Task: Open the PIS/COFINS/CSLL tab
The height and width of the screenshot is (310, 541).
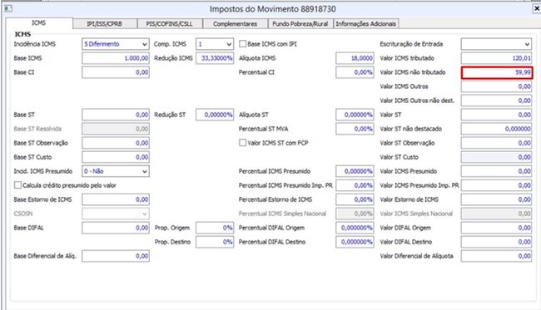Action: tap(170, 24)
